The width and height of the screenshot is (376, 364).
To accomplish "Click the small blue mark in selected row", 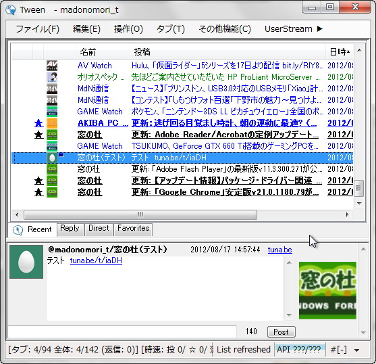I will [61, 155].
